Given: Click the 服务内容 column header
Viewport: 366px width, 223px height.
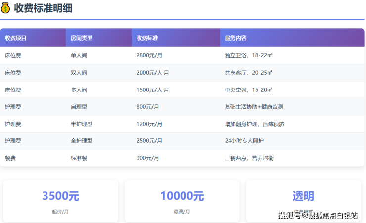Looking at the screenshot, I should tap(235, 38).
